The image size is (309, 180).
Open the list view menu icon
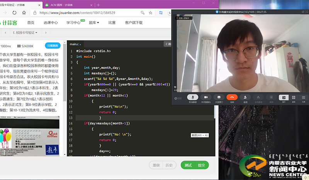(304, 98)
